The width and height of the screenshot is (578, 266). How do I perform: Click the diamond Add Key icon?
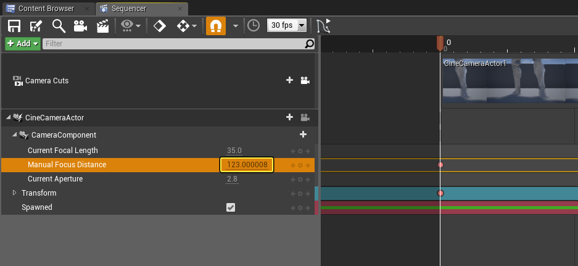tap(159, 26)
